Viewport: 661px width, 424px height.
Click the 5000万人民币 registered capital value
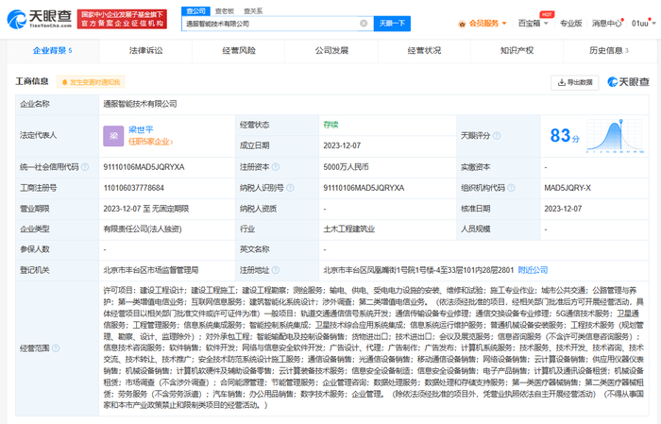(346, 167)
